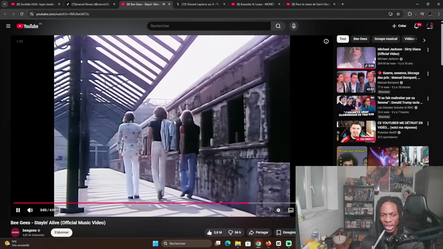This screenshot has width=443, height=249.
Task: Bookmark this page with the star
Action: tap(398, 14)
